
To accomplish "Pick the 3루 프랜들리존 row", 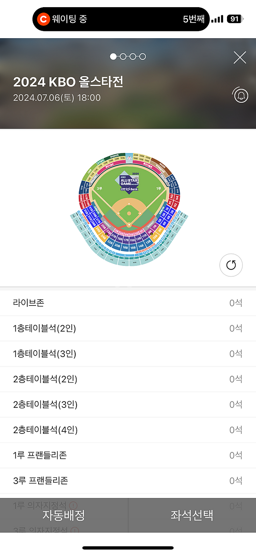I will point(128,481).
